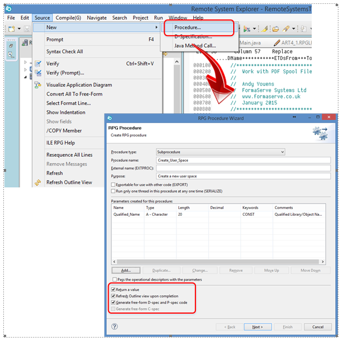Viewport: 344px width, 342px height.
Task: Expand the first tree node in left panel
Action: pyautogui.click(x=25, y=62)
